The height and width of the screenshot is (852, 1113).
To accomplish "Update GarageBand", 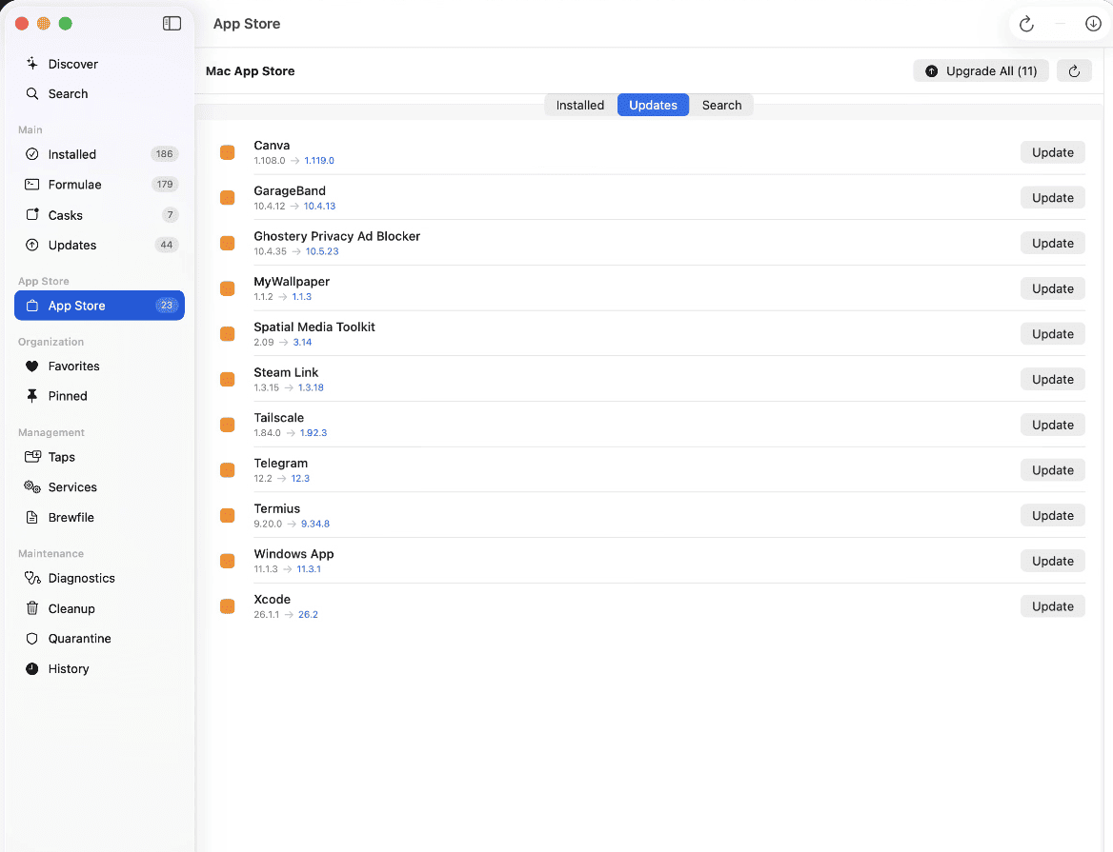I will (1053, 198).
